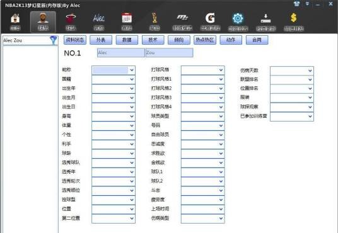Open the 第二位置 dropdown

pos(114,219)
